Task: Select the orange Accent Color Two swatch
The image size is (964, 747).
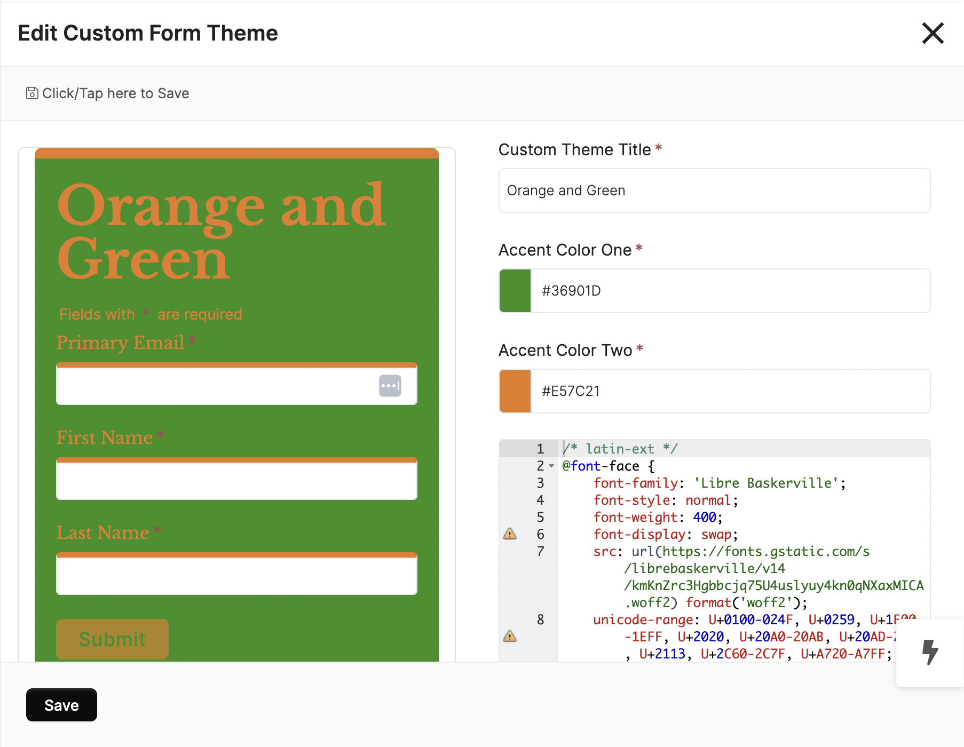Action: tap(515, 391)
